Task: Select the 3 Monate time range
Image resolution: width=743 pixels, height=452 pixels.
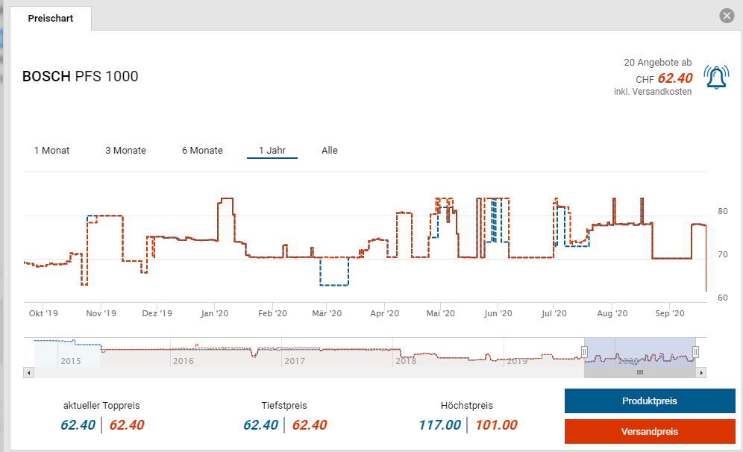Action: (x=125, y=151)
